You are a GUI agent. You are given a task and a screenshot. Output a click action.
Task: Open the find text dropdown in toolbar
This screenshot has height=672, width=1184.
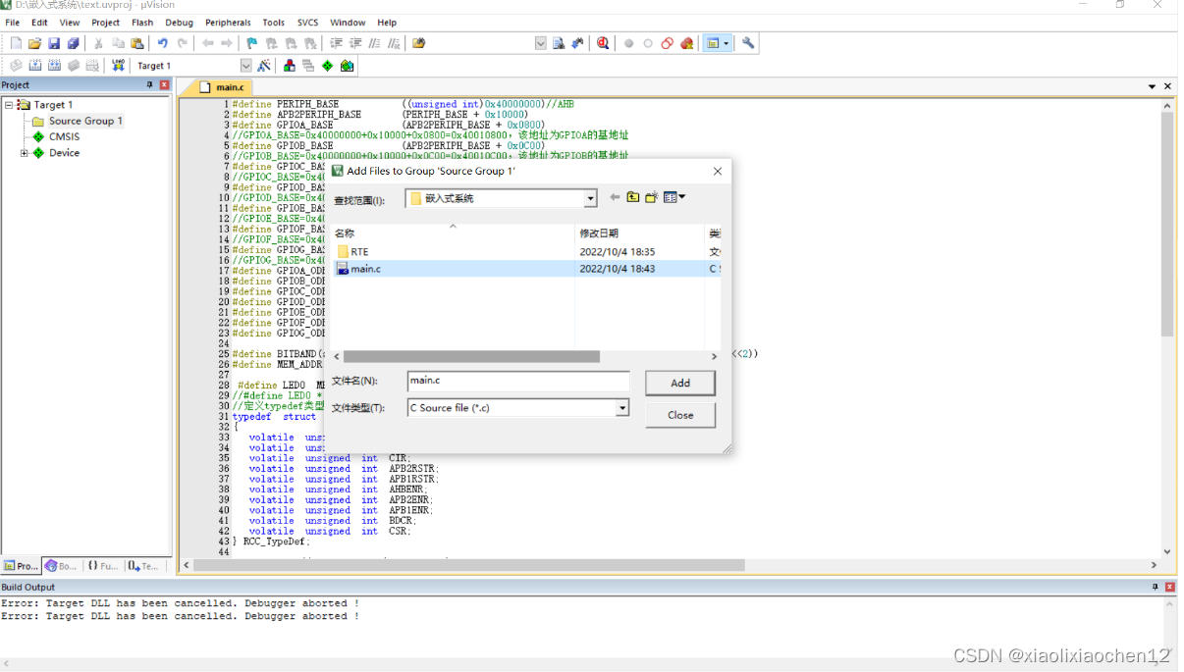pyautogui.click(x=541, y=43)
